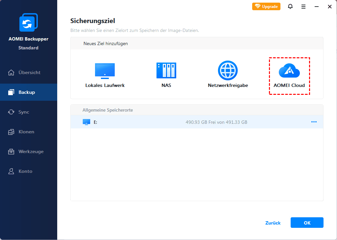This screenshot has width=337, height=240.
Task: Click the AOMEI Backupper logo icon
Action: pos(28,22)
